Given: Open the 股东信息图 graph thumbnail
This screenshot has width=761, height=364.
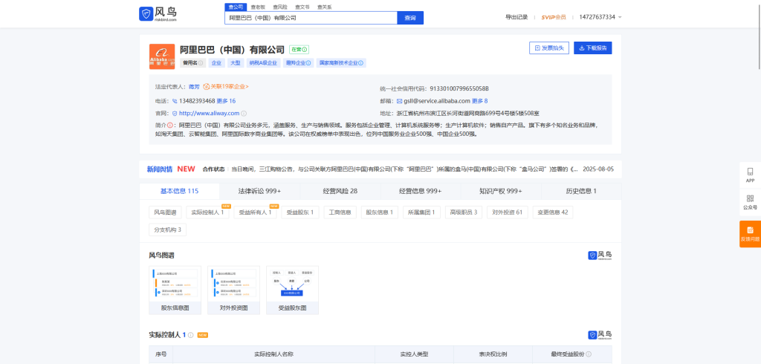Looking at the screenshot, I should [x=175, y=290].
